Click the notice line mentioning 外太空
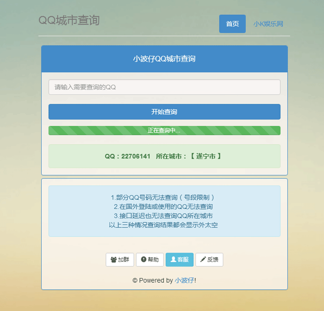 coord(164,225)
